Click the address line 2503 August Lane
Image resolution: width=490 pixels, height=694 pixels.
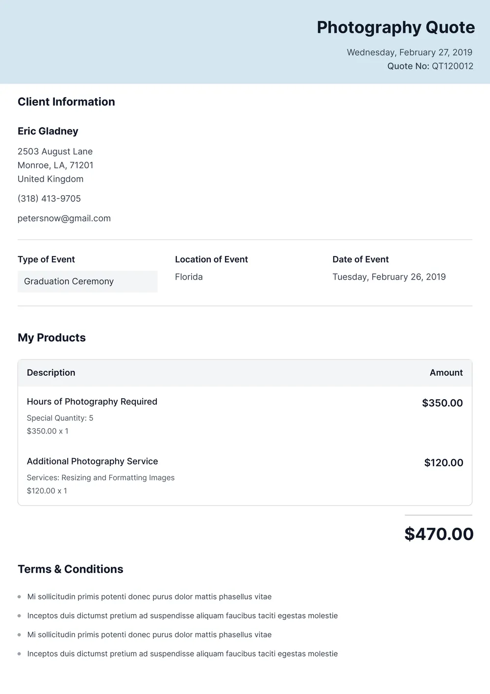[x=55, y=152]
